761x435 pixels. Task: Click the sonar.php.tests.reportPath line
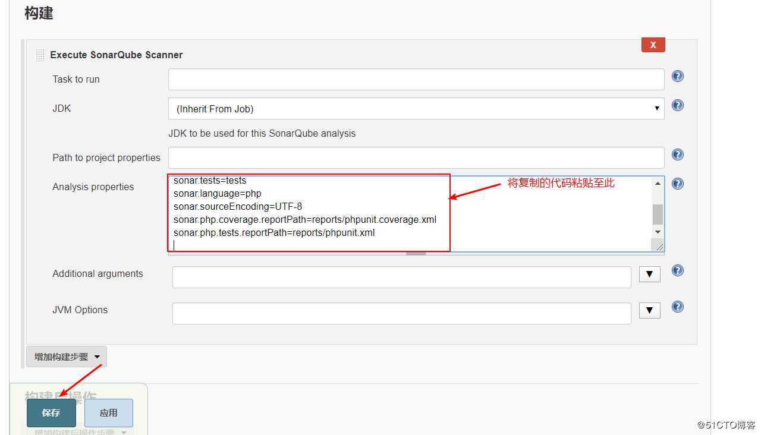tap(274, 232)
